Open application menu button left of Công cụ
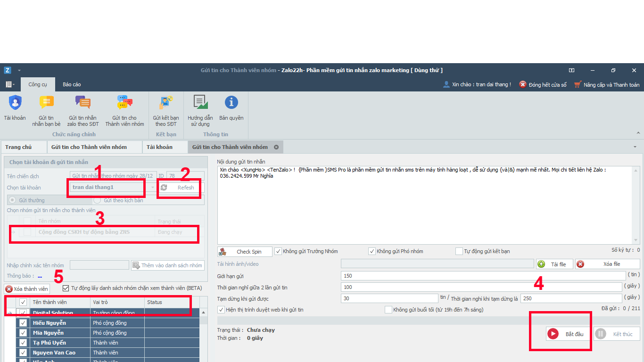This screenshot has width=644, height=362. click(10, 84)
